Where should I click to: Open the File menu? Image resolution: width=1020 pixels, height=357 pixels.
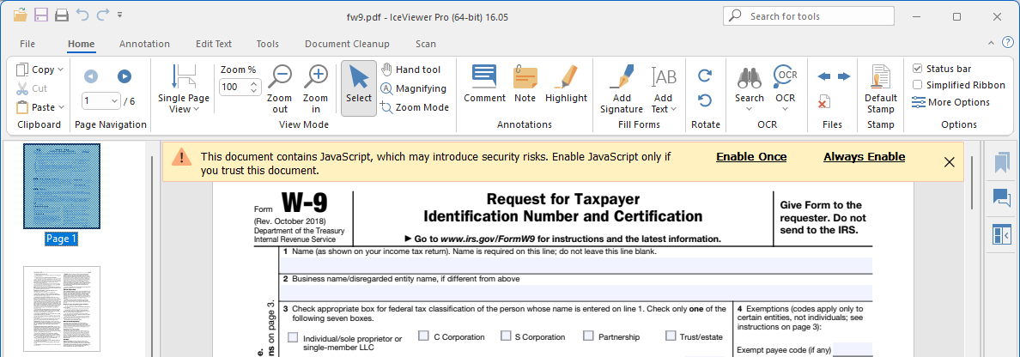[x=27, y=45]
